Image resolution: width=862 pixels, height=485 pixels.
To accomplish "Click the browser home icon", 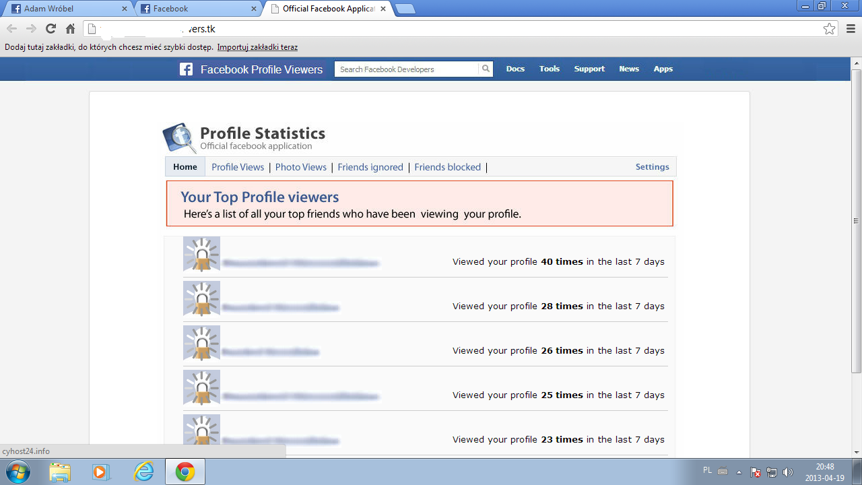I will [x=70, y=29].
